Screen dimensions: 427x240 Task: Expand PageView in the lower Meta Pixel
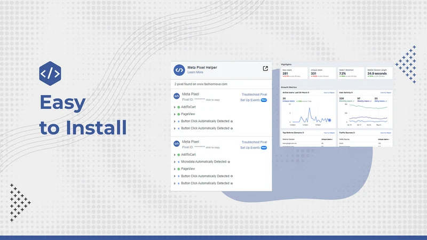pos(175,169)
